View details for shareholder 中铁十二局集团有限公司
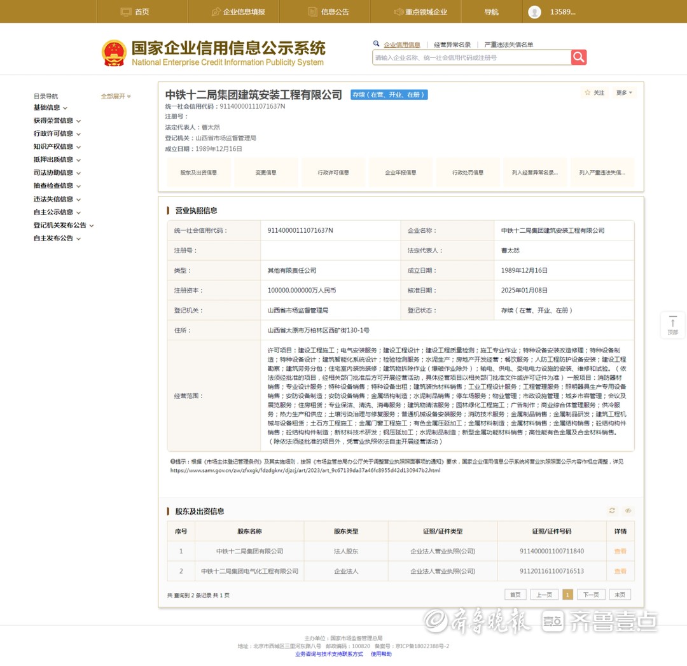Image resolution: width=687 pixels, height=666 pixels. pyautogui.click(x=620, y=552)
